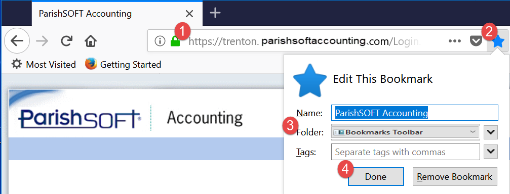Click the forward navigation arrow
This screenshot has width=510, height=194.
pyautogui.click(x=42, y=41)
